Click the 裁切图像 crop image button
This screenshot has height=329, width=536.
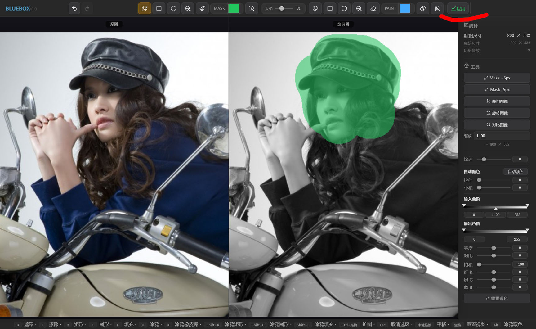click(497, 101)
